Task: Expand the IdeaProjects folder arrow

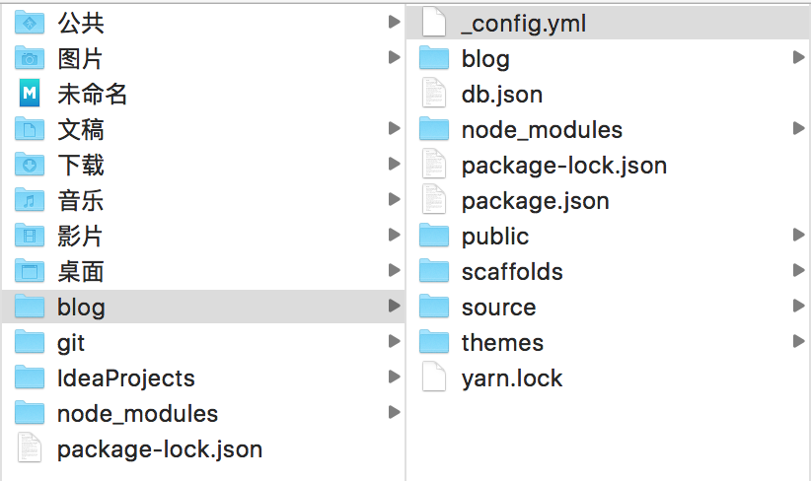Action: click(394, 378)
